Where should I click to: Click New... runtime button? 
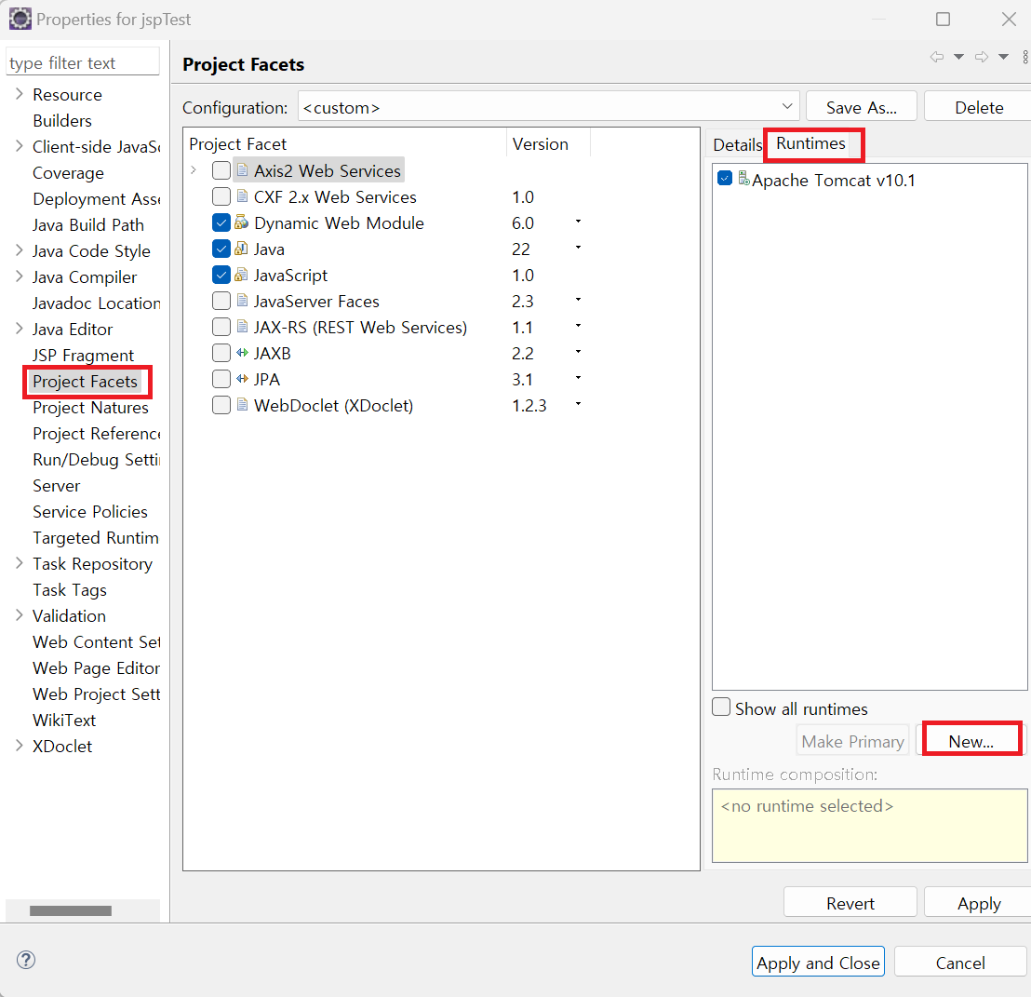pos(971,741)
